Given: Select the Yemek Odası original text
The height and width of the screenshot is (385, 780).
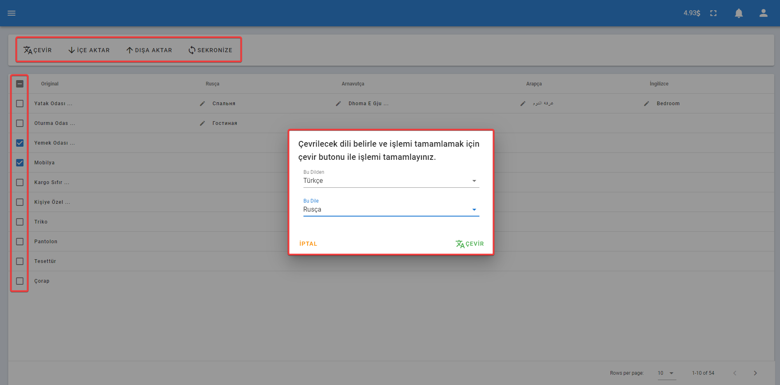Looking at the screenshot, I should click(55, 143).
